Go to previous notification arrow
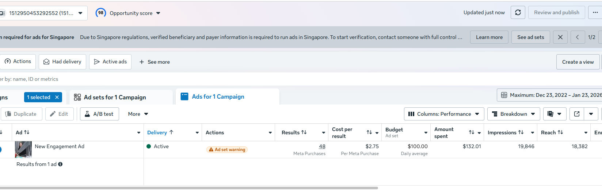Viewport: 602px width, 190px height. pyautogui.click(x=578, y=37)
